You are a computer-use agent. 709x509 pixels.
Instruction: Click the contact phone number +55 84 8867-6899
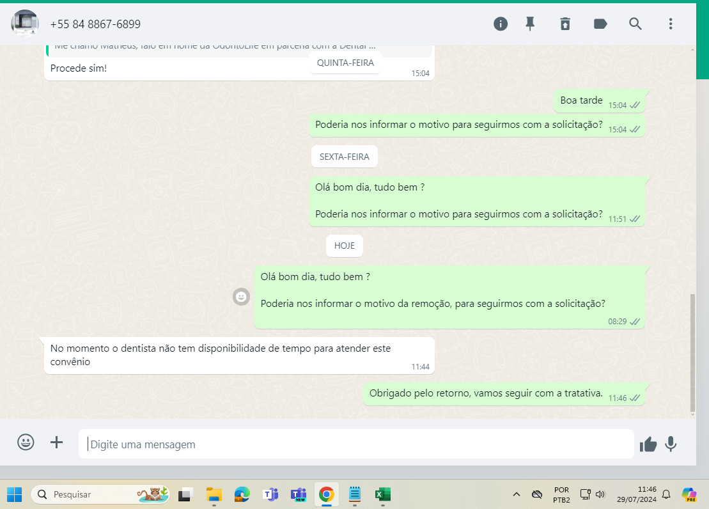(95, 24)
